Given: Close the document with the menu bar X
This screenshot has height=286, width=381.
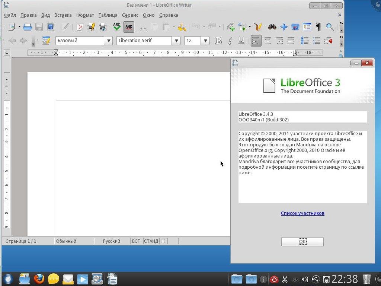Looking at the screenshot, I should coord(340,15).
